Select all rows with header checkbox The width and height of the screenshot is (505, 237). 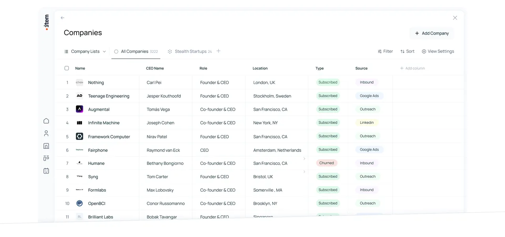point(67,68)
